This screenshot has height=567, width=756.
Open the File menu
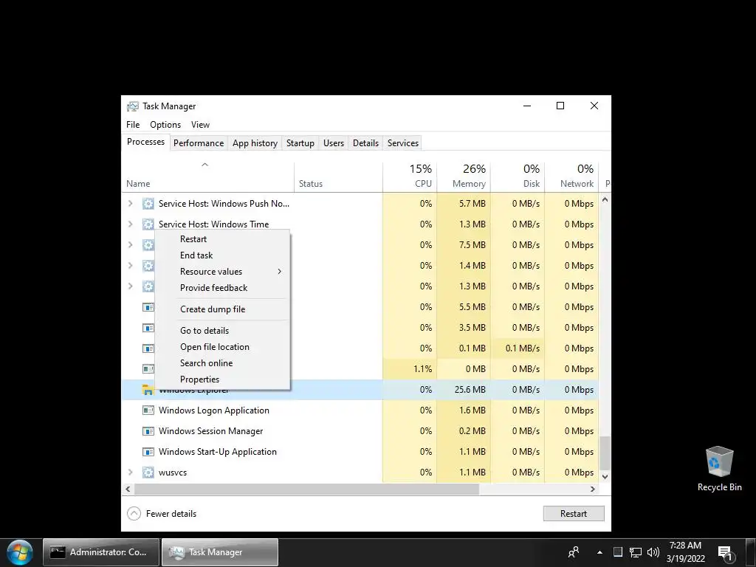click(x=133, y=124)
